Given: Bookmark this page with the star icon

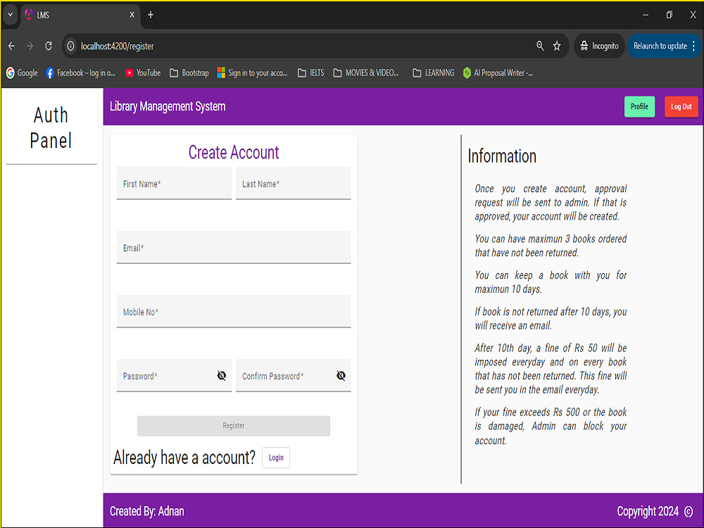Looking at the screenshot, I should pyautogui.click(x=557, y=46).
